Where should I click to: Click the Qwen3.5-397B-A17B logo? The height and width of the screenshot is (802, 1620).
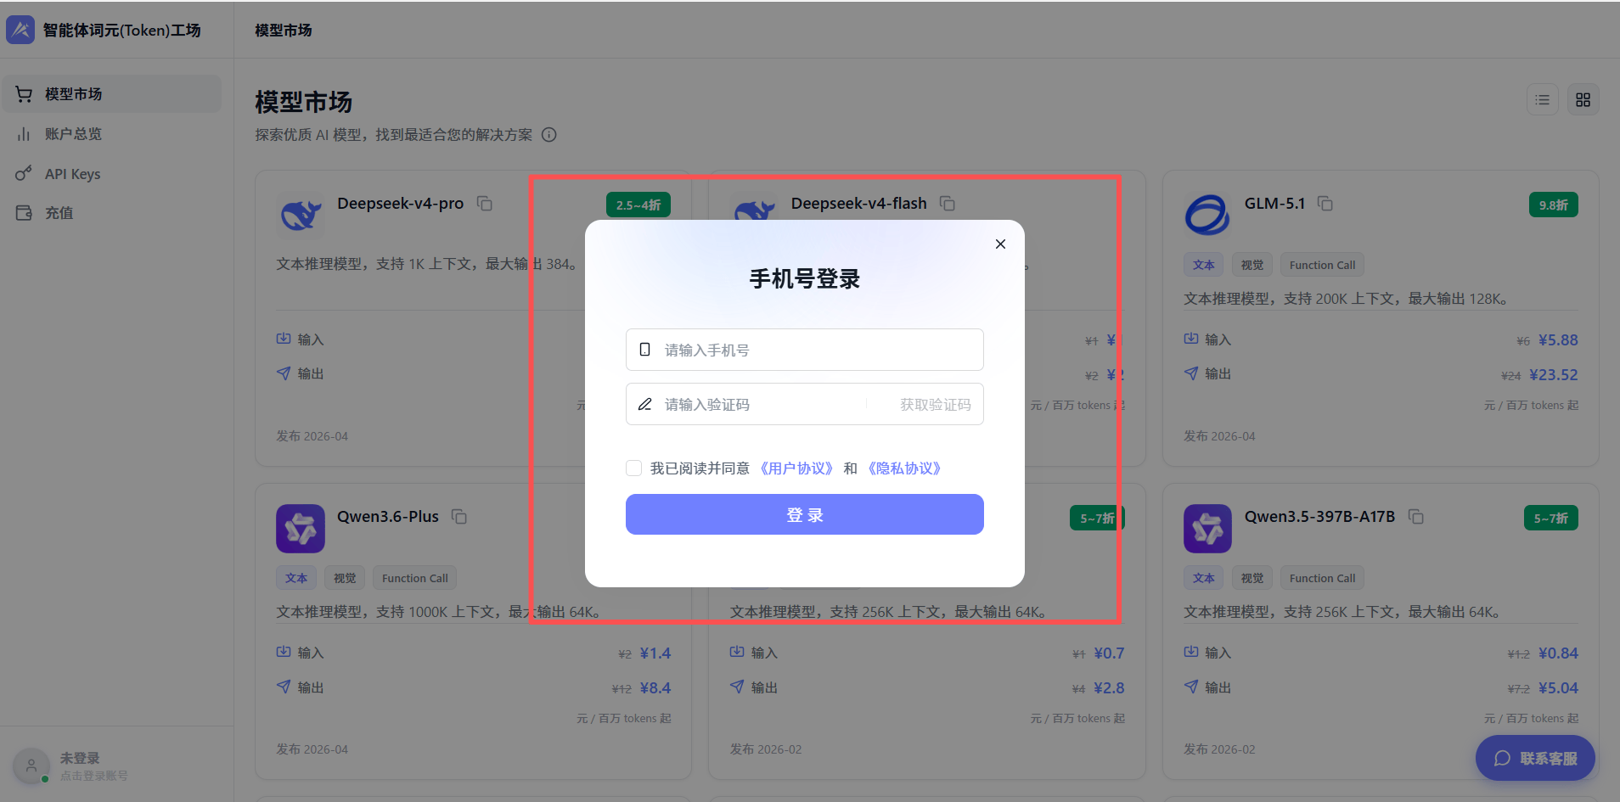1207,529
